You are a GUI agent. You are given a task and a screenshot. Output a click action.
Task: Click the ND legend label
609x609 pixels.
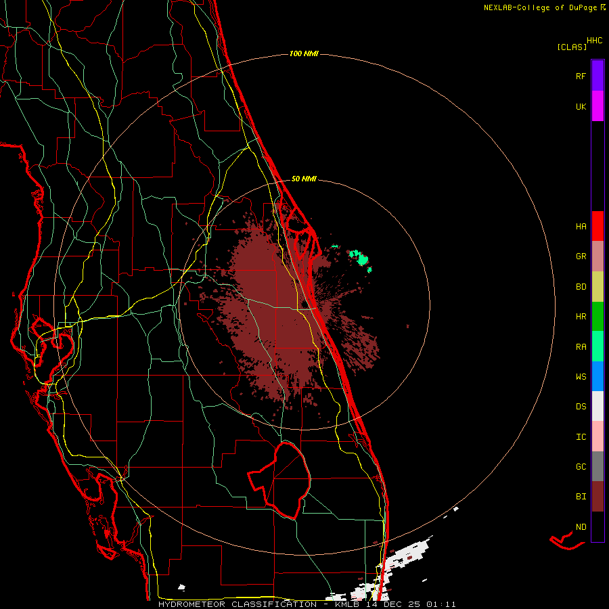[581, 527]
